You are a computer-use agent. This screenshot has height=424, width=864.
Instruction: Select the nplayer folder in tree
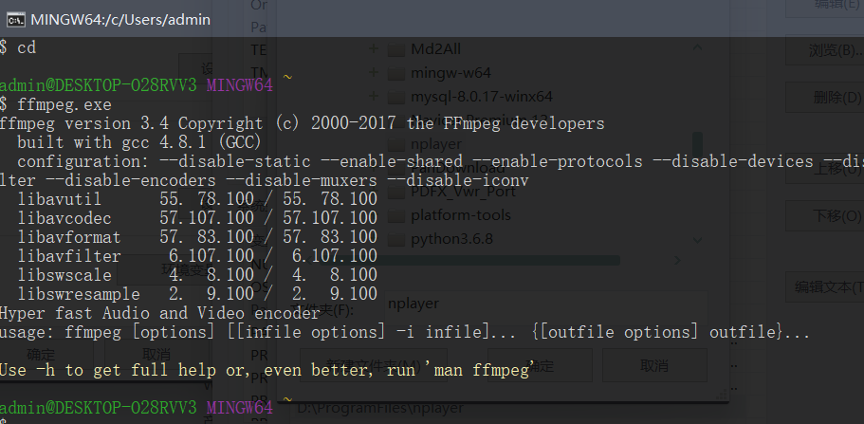point(436,144)
